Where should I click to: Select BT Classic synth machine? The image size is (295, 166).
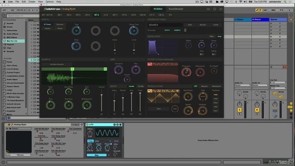point(47,24)
